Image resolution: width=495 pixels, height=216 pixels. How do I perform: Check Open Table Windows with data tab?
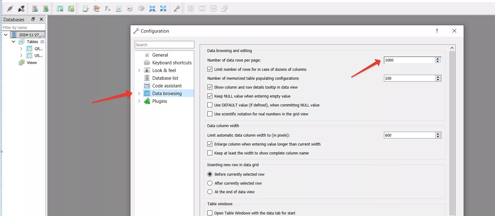tap(210, 213)
